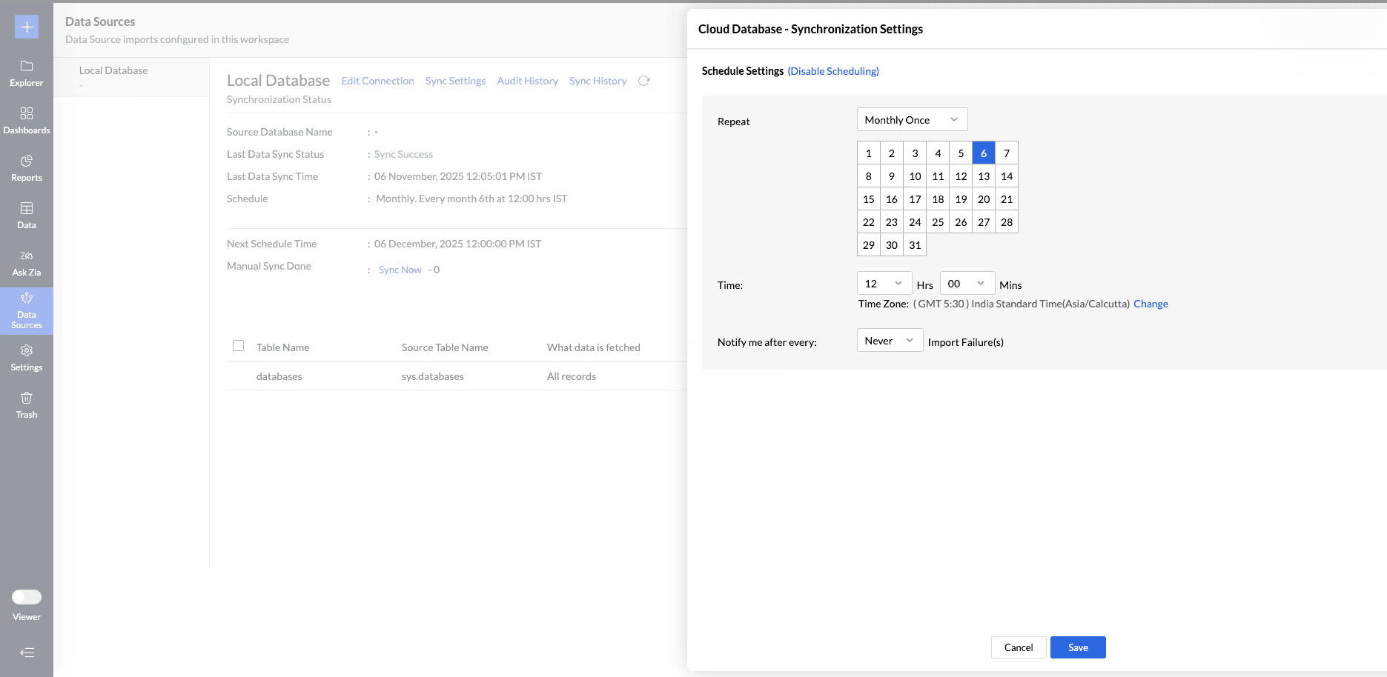
Task: Click Change time zone link
Action: pos(1151,304)
